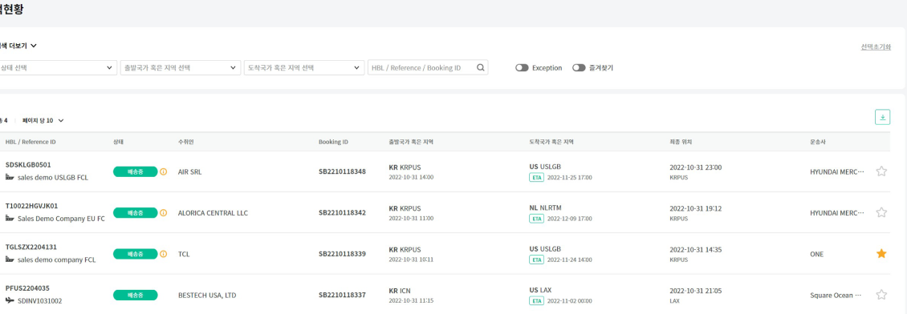The image size is (907, 314).
Task: Click info icon beside AIR SRL status
Action: coord(163,171)
